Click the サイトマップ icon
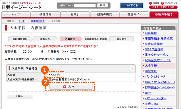181x109 pixels. coord(162,3)
